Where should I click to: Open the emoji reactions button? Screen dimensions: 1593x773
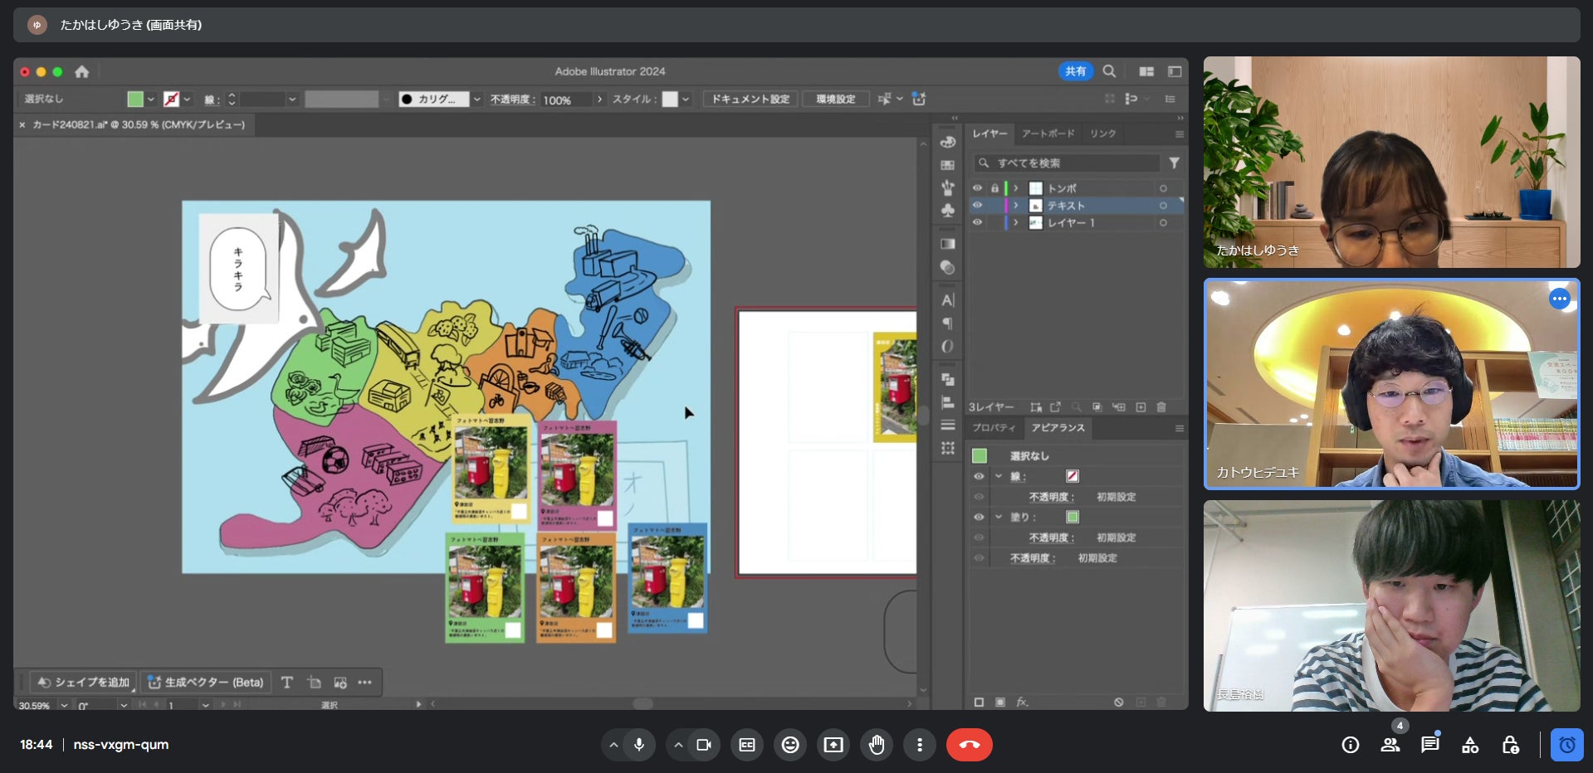tap(790, 745)
